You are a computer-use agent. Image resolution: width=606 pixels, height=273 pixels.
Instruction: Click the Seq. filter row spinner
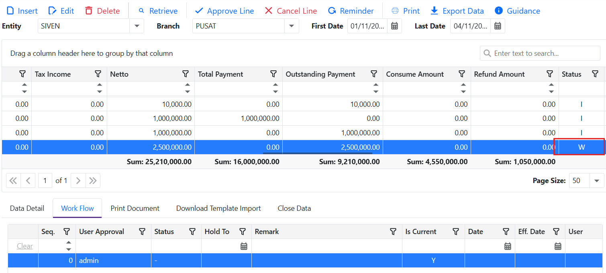(x=69, y=246)
